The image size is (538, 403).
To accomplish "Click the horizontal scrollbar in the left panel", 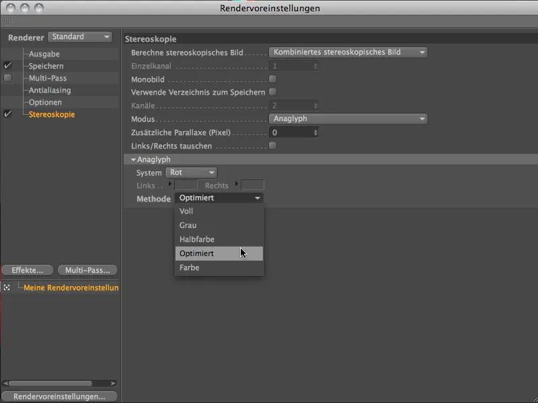I will coord(51,384).
